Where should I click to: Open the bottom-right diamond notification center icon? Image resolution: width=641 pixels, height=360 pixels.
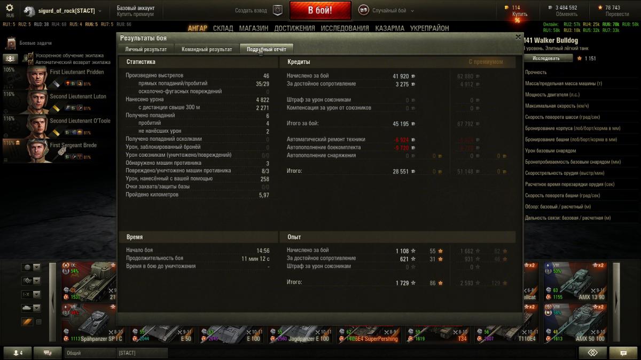click(x=592, y=353)
